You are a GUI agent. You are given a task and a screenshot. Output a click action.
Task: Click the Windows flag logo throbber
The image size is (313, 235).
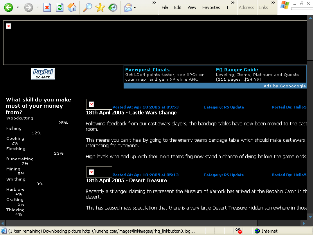[x=285, y=5]
